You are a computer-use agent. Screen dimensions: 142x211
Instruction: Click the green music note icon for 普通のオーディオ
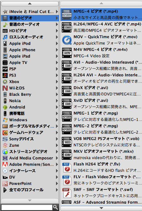(x=5, y=25)
